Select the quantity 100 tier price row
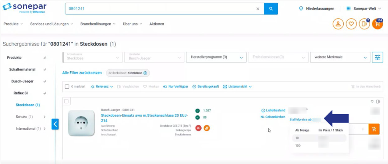Screen dimensions: 388x164 (x=319, y=146)
